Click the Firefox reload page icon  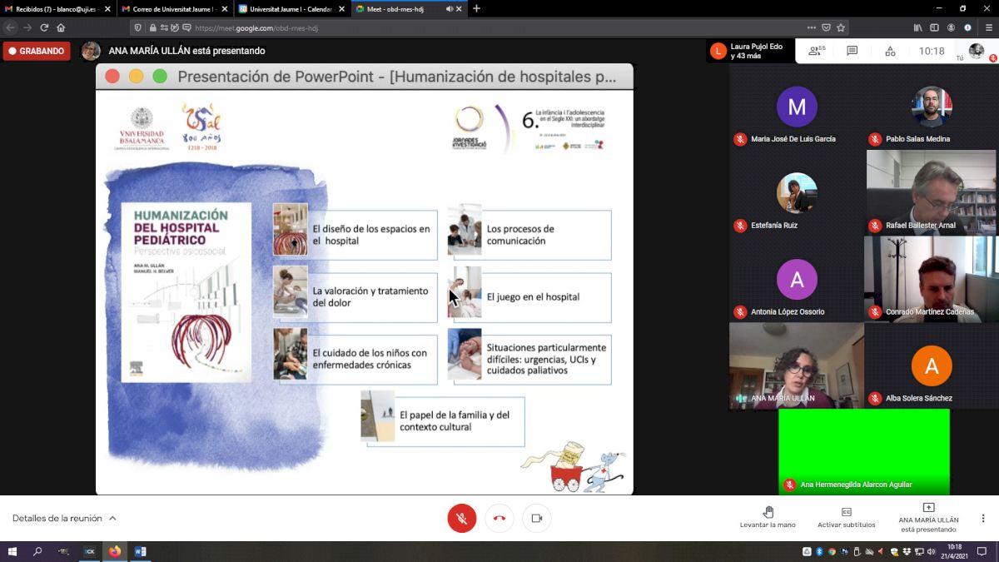click(44, 27)
